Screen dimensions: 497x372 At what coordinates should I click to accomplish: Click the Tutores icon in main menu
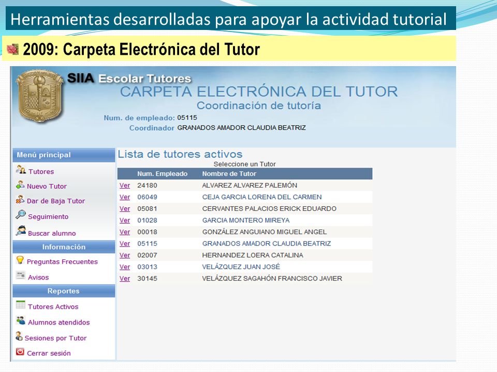pyautogui.click(x=21, y=170)
